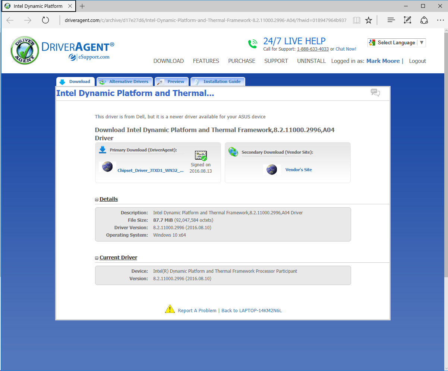This screenshot has height=371, width=448.
Task: Click the File Size value 87.7 MiB
Action: (163, 220)
